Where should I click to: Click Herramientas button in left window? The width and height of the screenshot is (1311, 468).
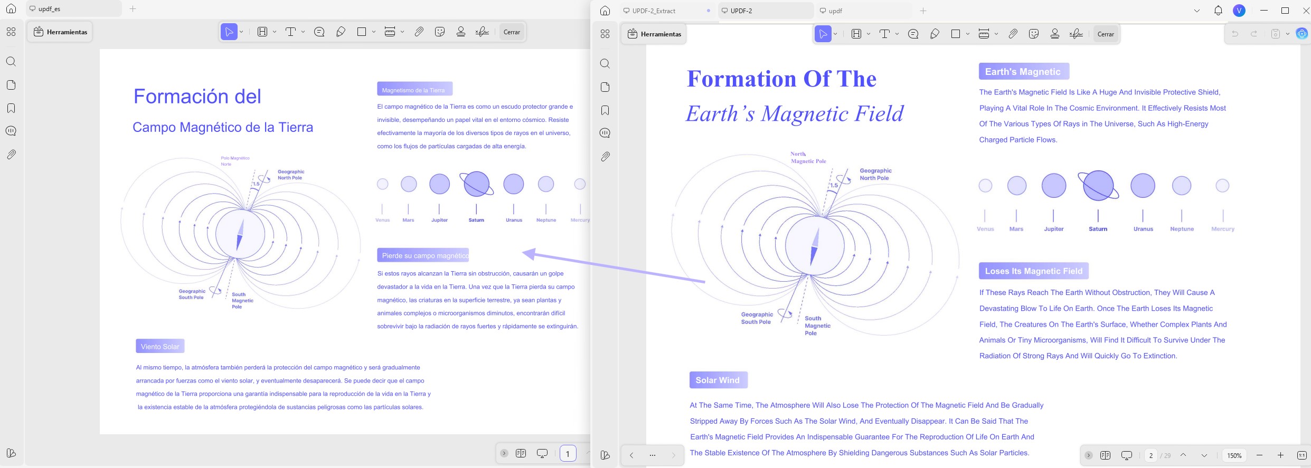pos(60,32)
